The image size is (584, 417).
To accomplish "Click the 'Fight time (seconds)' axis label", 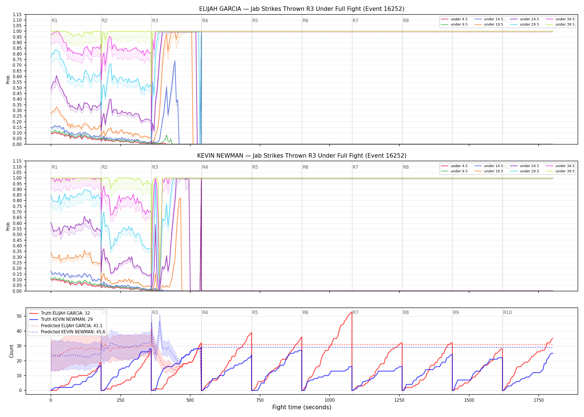I will point(302,407).
